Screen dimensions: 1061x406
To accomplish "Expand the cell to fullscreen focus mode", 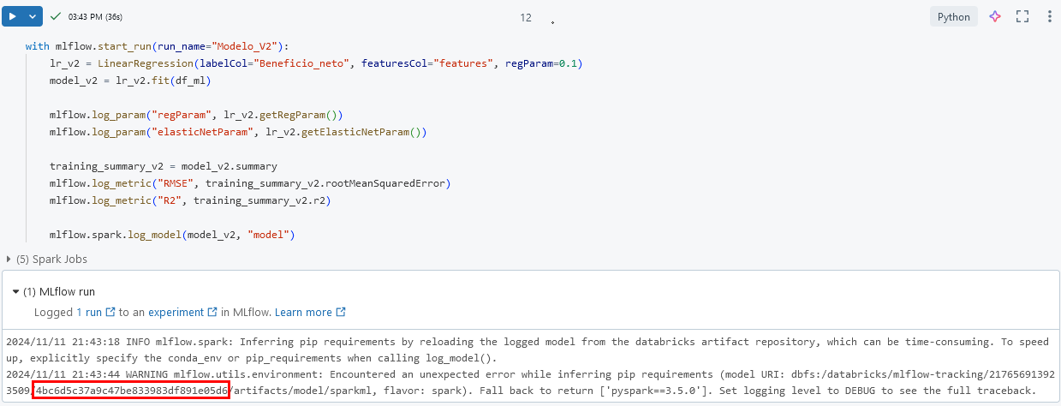I will click(x=1022, y=16).
